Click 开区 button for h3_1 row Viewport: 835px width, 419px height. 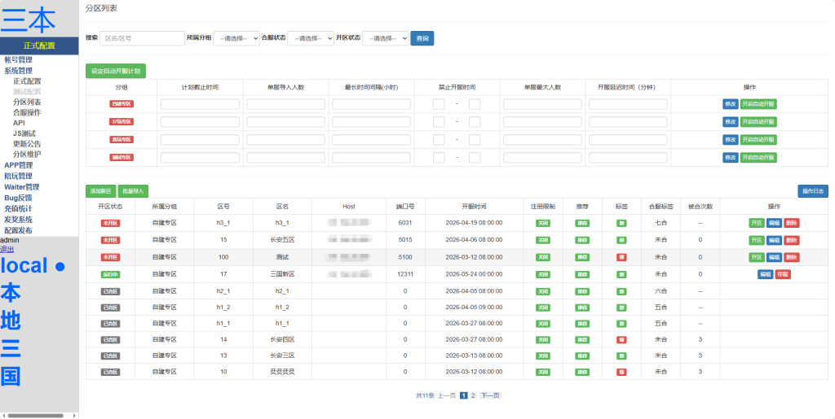(x=757, y=223)
